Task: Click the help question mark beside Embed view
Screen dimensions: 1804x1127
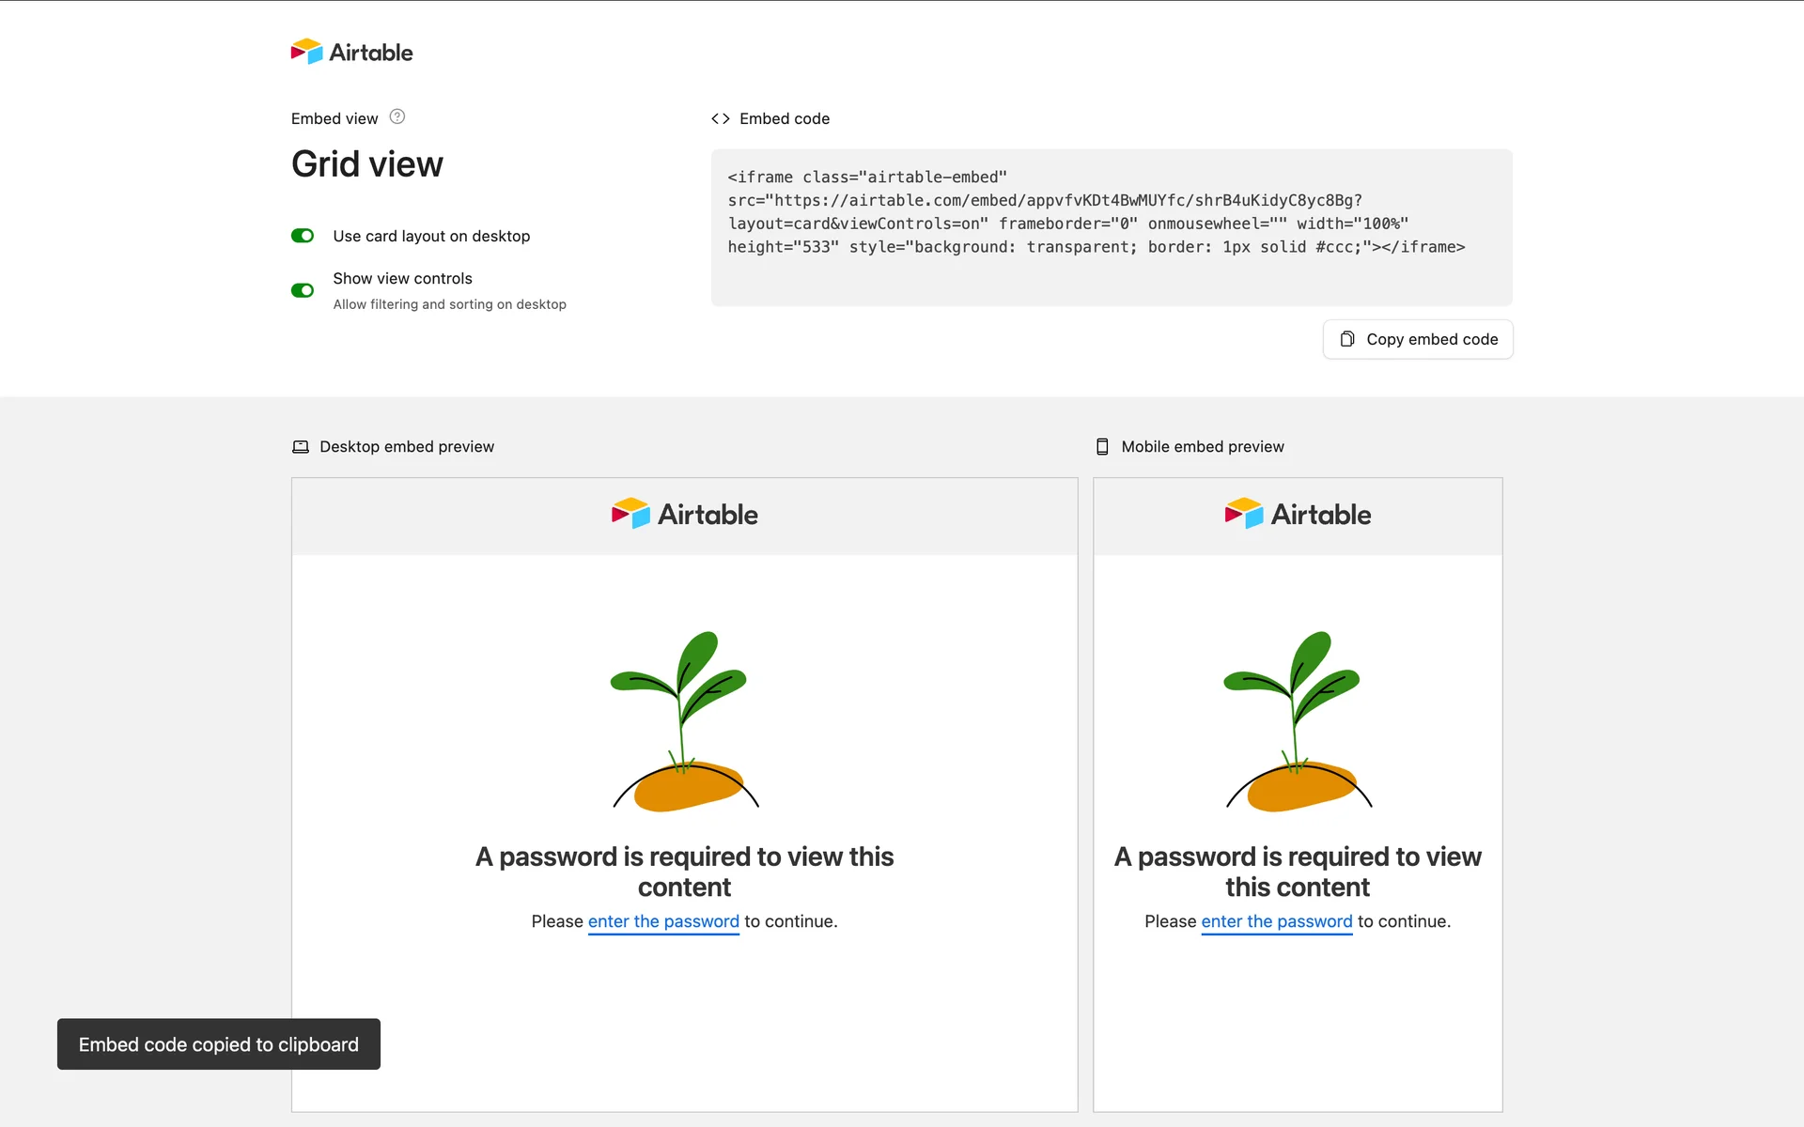Action: point(397,117)
